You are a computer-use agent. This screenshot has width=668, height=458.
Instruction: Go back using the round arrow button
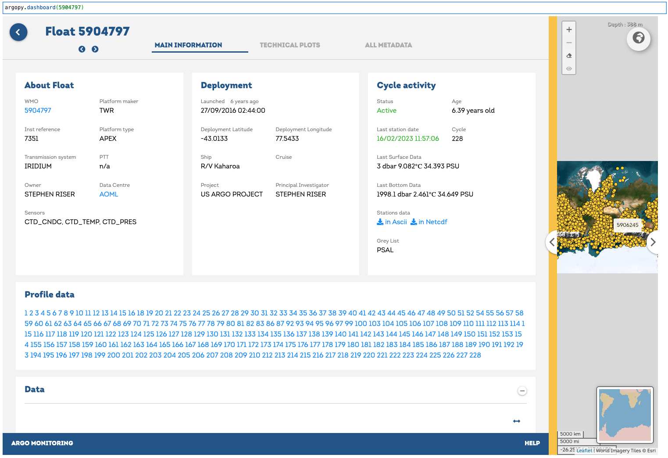tap(18, 32)
